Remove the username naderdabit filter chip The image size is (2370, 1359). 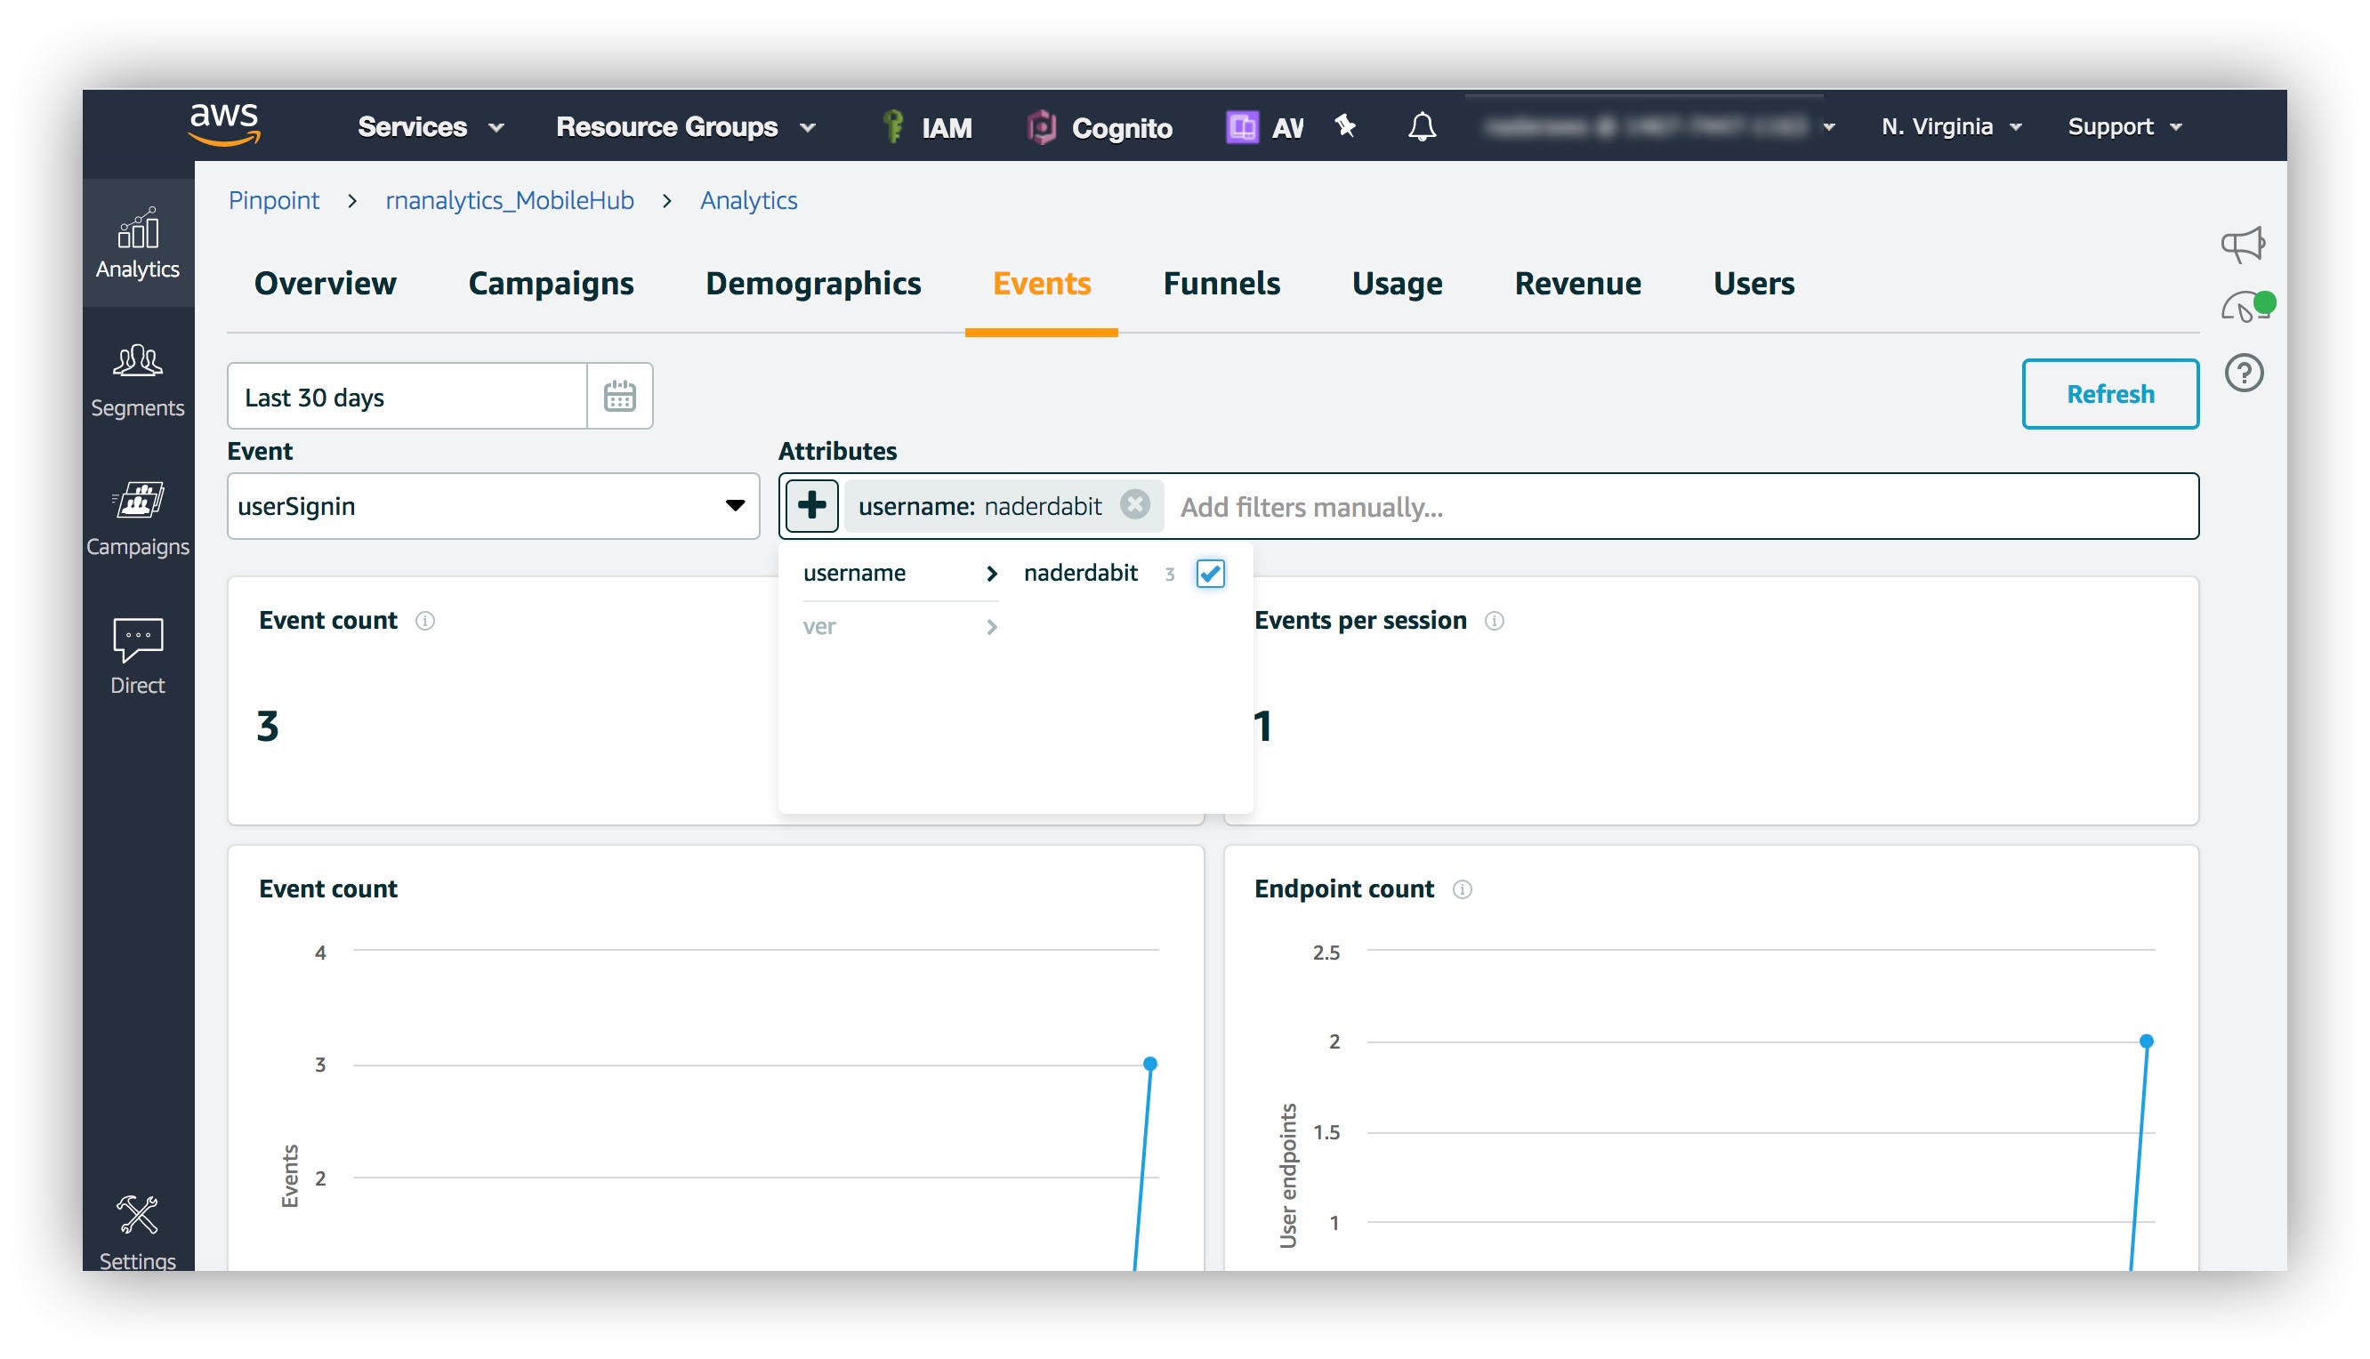tap(1134, 505)
